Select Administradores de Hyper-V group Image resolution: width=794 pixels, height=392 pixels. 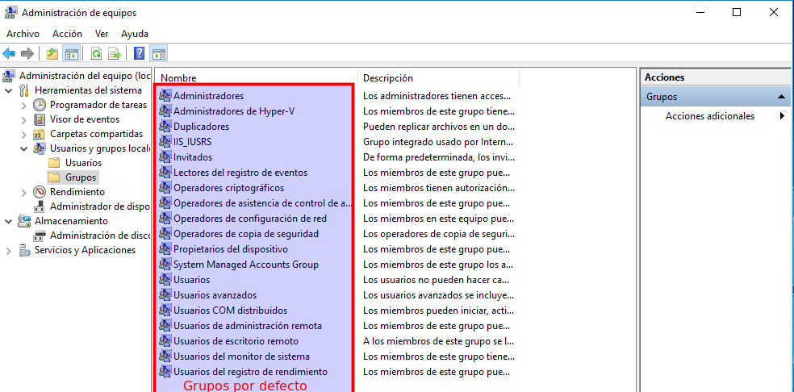point(234,111)
